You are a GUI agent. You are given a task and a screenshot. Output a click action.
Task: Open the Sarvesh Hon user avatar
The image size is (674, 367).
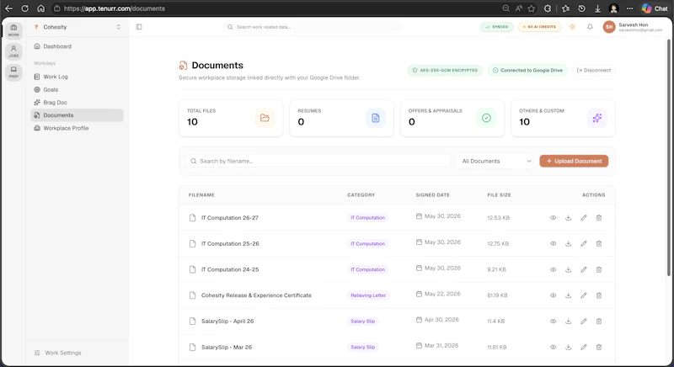coord(608,27)
